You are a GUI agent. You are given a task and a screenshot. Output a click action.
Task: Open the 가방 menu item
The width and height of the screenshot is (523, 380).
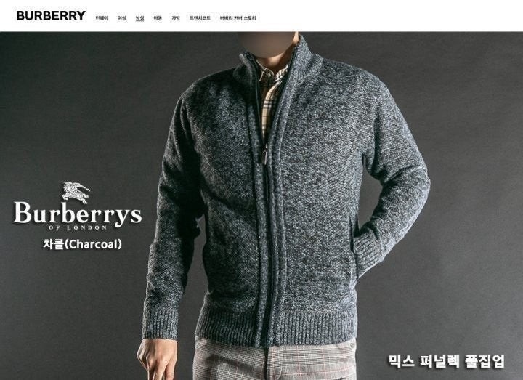pos(176,18)
